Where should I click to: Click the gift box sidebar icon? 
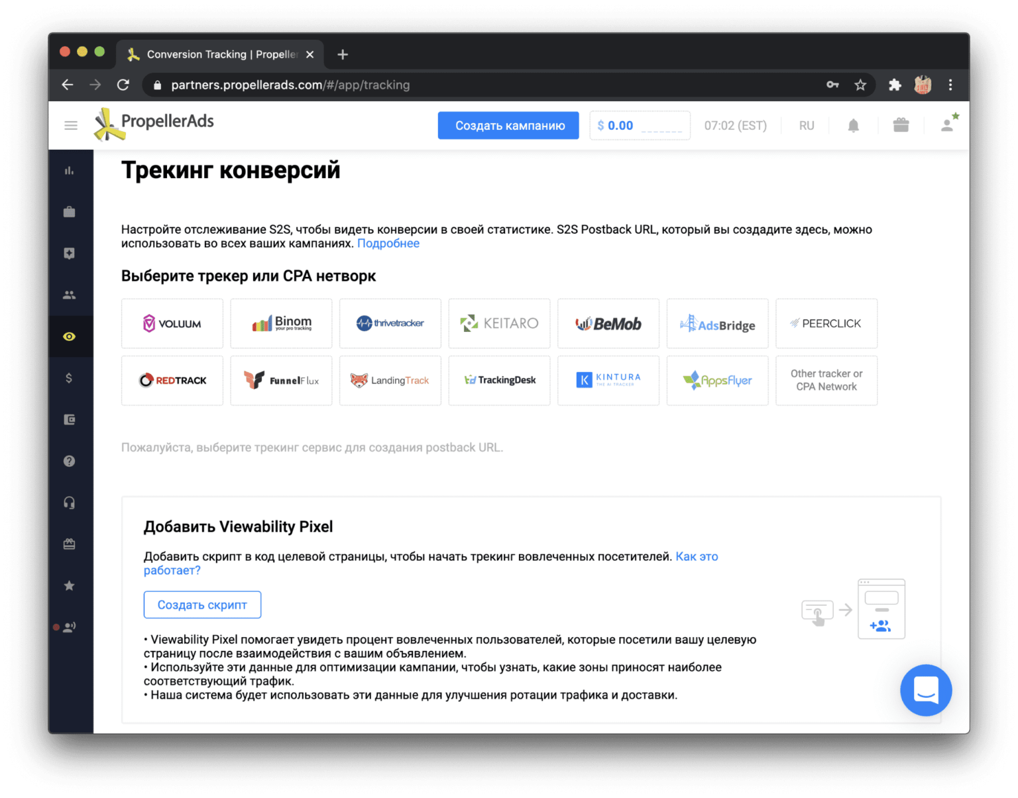pyautogui.click(x=69, y=544)
